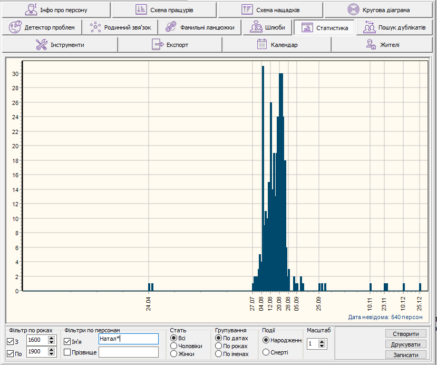This screenshot has height=365, width=437.
Task: Increase the Масштаб scale value
Action: (x=323, y=341)
